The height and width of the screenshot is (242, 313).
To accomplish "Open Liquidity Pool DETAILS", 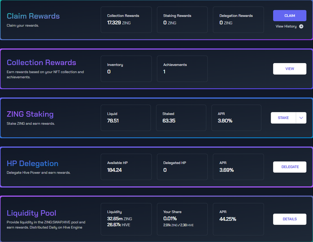I will pyautogui.click(x=290, y=219).
